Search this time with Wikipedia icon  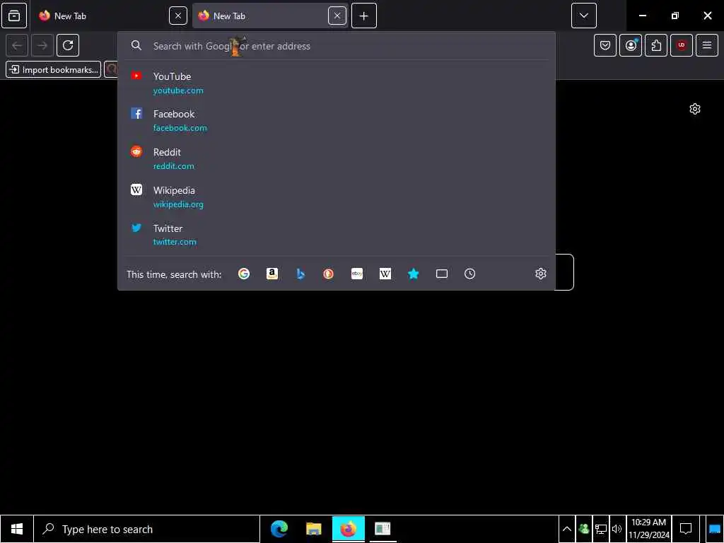[x=385, y=274]
